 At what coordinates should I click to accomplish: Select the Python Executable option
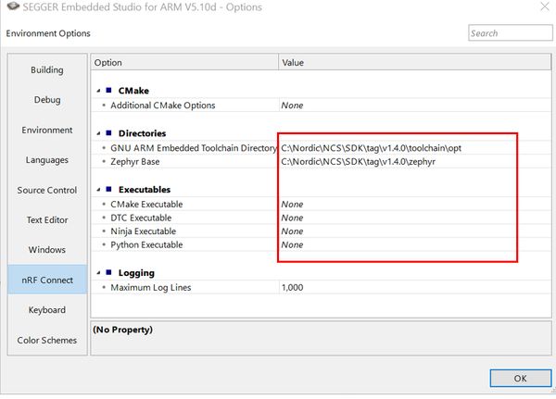point(321,244)
